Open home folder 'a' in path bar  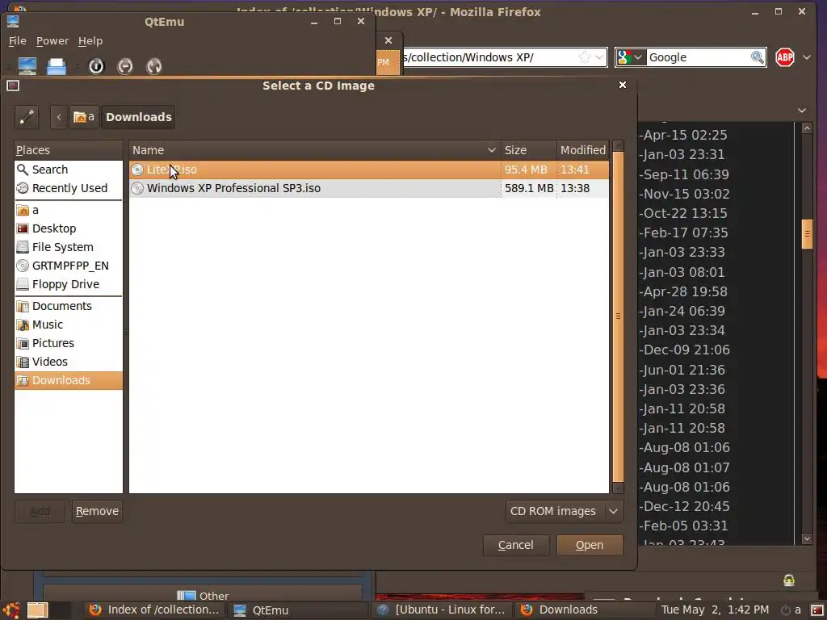(84, 117)
